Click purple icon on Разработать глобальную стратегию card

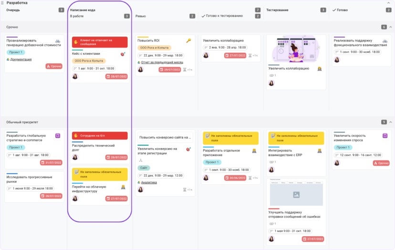click(58, 136)
